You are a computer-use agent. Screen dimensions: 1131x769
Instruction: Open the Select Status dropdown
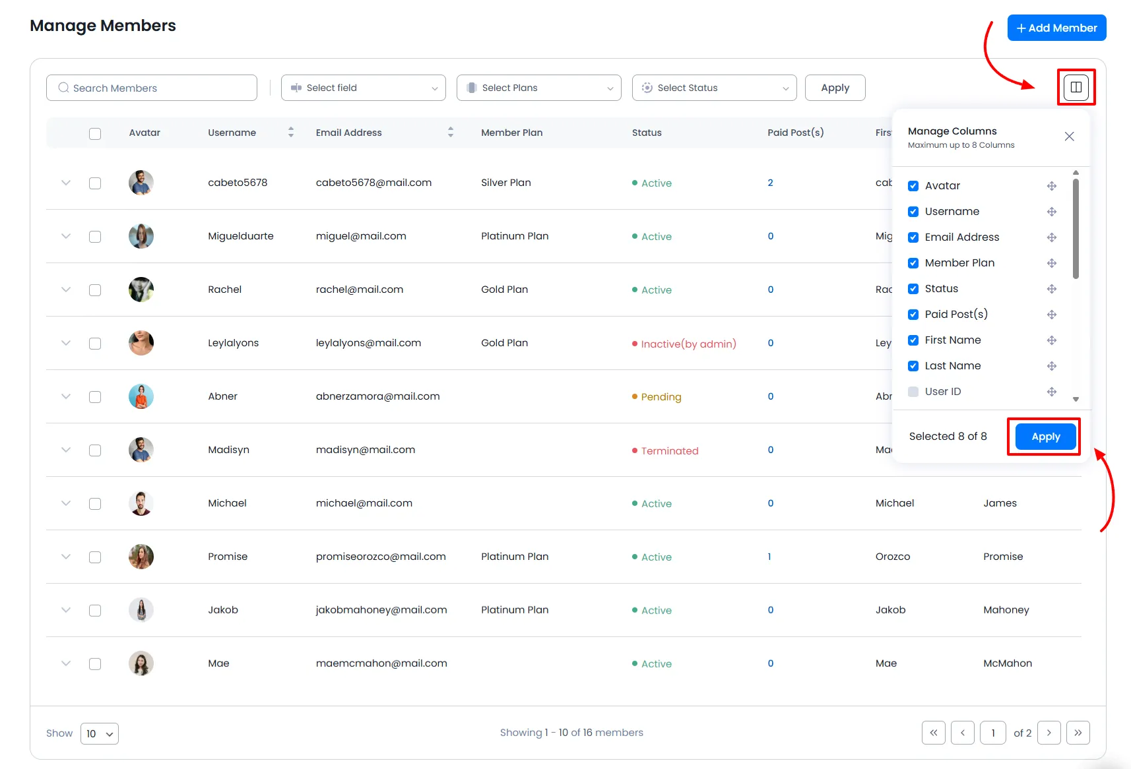tap(713, 87)
